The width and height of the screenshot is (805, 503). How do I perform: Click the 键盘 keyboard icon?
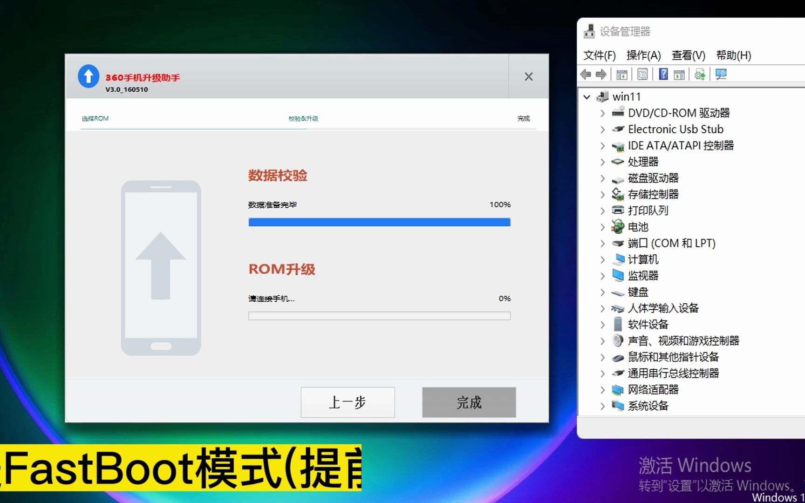point(618,292)
